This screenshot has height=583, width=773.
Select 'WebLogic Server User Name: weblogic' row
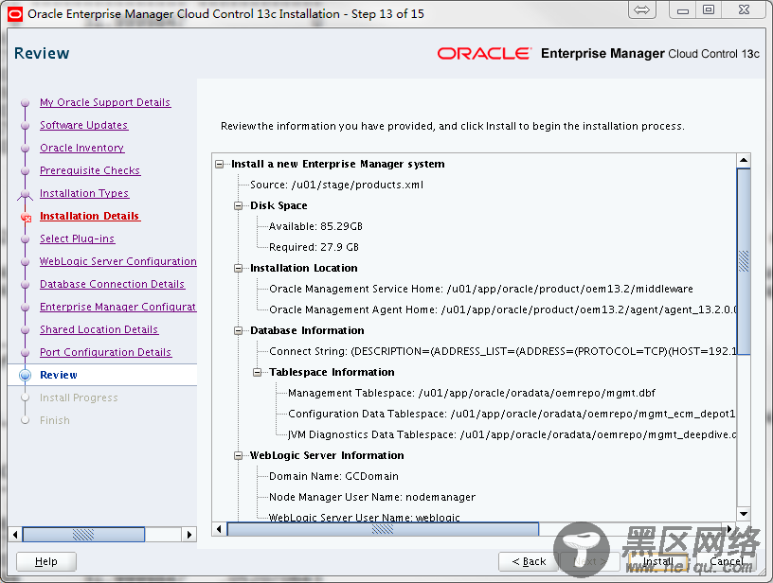click(x=364, y=518)
